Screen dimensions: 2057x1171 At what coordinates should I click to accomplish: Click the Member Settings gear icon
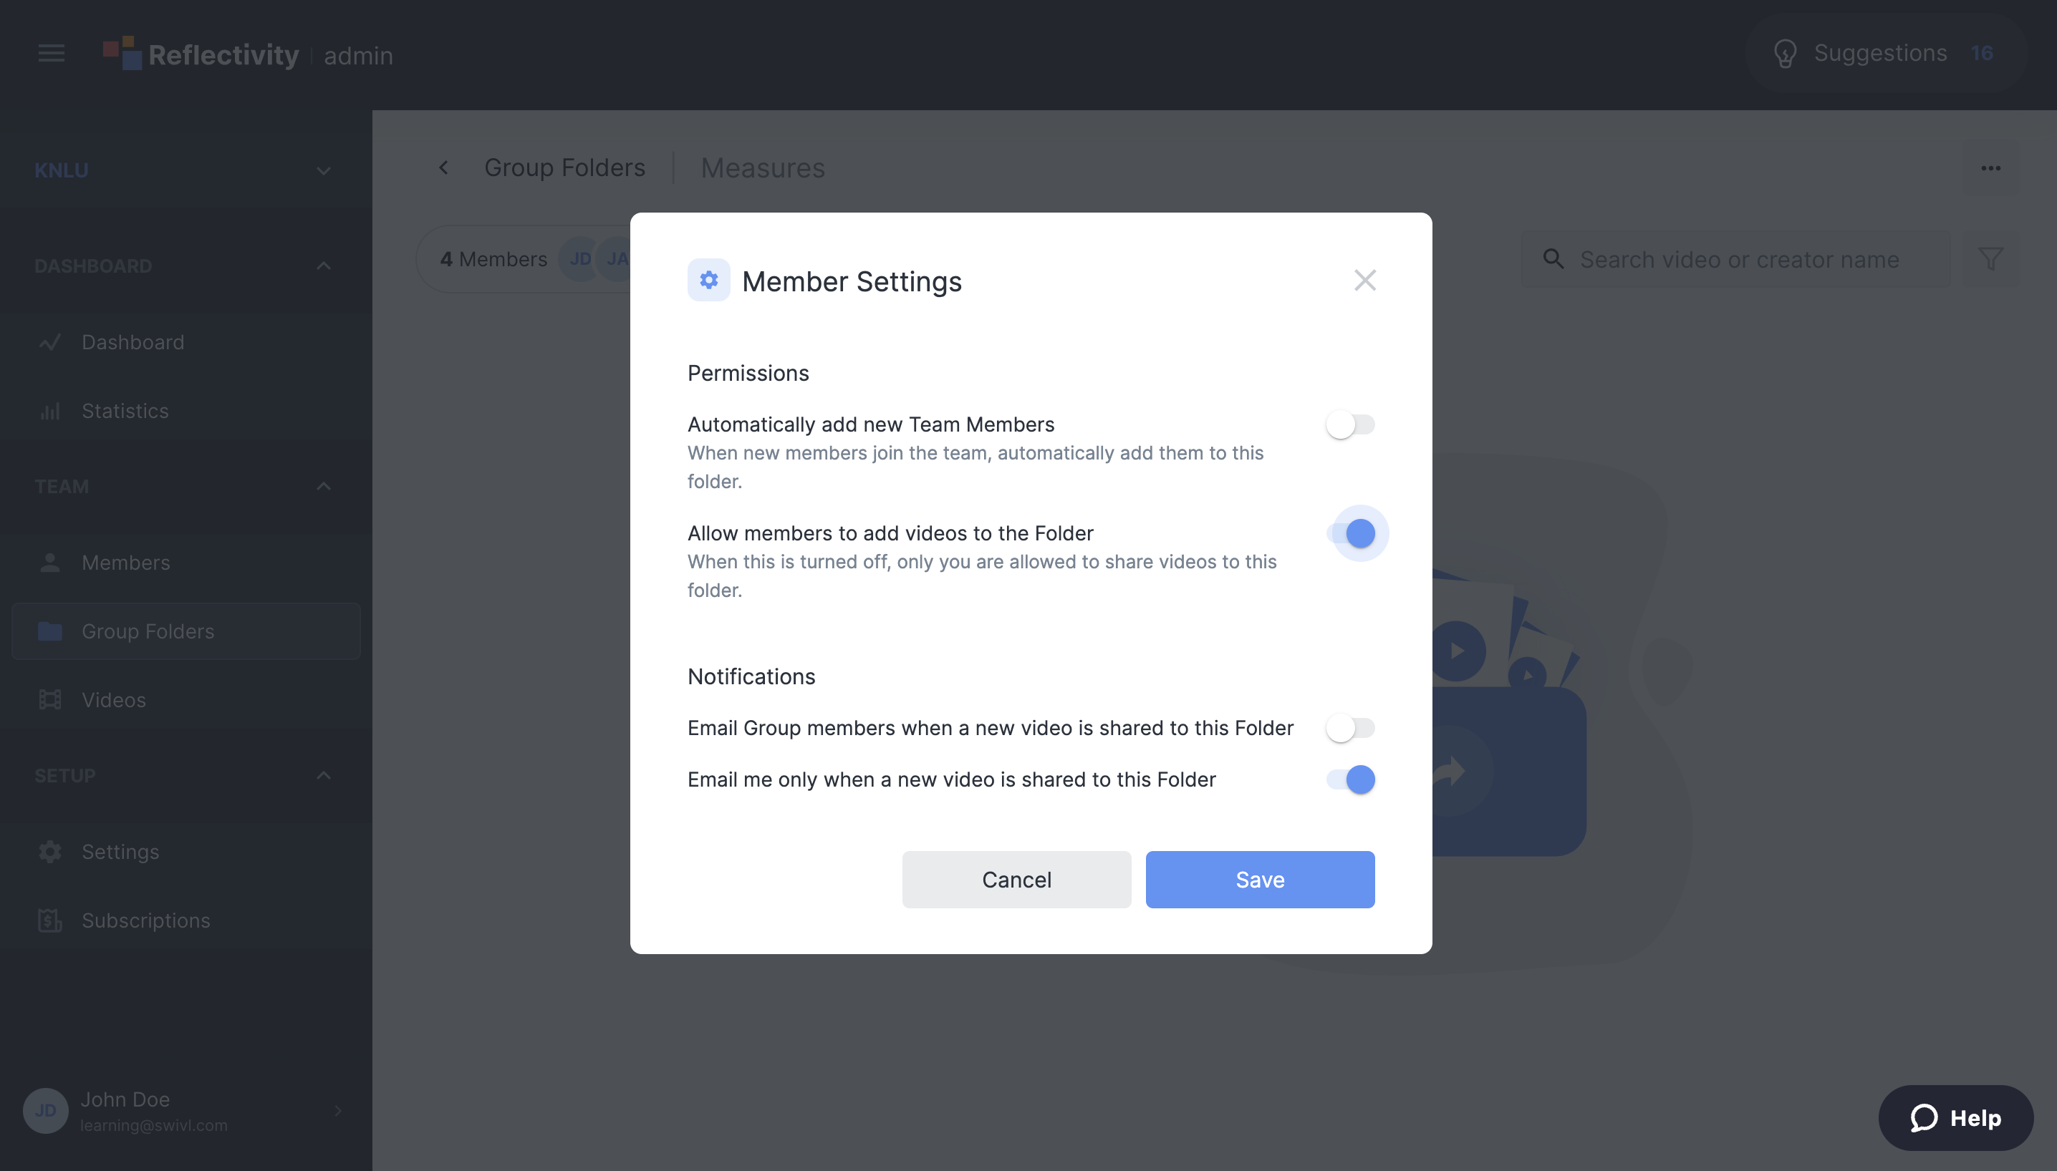coord(708,280)
